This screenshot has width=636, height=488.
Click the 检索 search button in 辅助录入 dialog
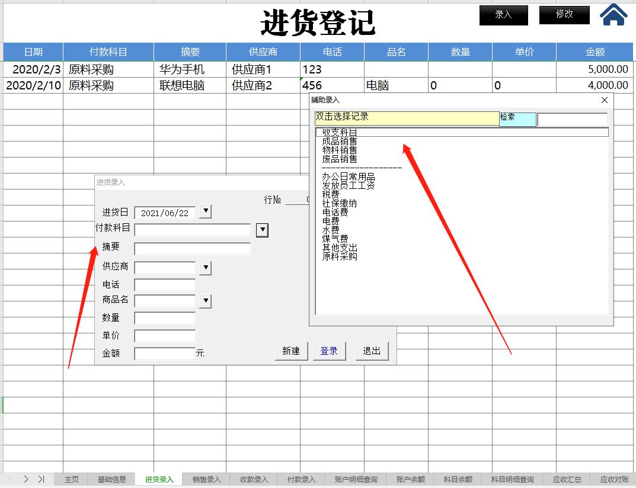516,119
